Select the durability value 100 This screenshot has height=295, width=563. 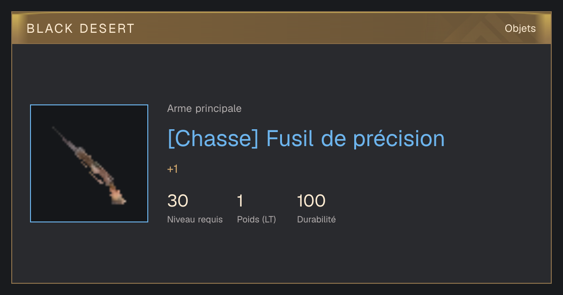311,201
